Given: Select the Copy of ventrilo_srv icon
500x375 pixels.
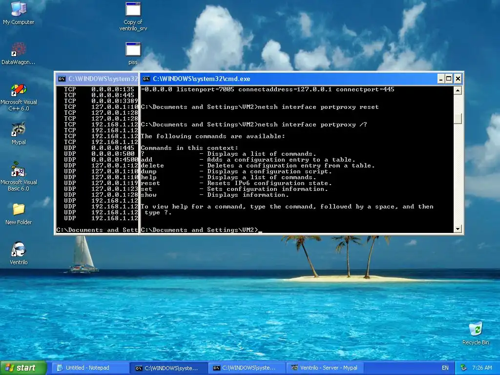Looking at the screenshot, I should click(133, 17).
